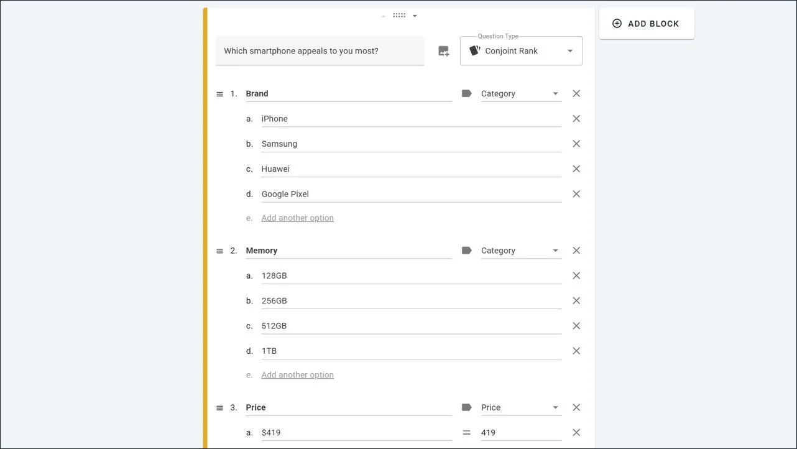Delete the Samsung option
This screenshot has height=449, width=797.
point(576,144)
